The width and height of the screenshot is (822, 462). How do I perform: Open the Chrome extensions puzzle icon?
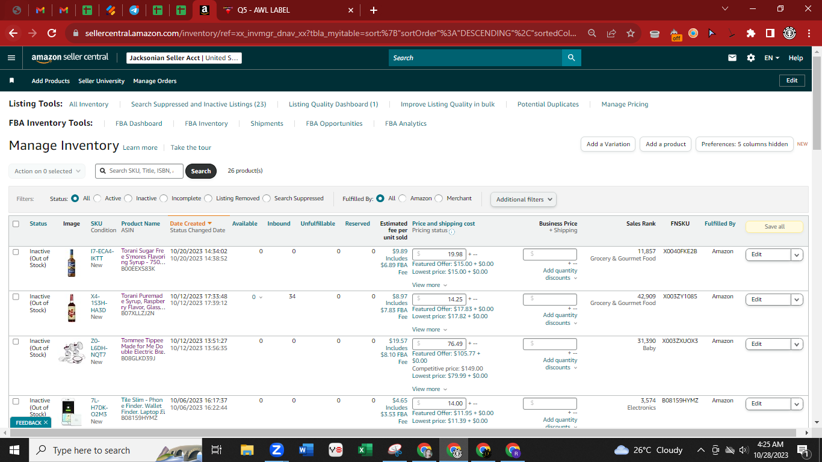tap(751, 33)
